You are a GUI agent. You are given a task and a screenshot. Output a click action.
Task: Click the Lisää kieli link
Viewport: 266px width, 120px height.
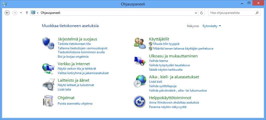pyautogui.click(x=155, y=82)
